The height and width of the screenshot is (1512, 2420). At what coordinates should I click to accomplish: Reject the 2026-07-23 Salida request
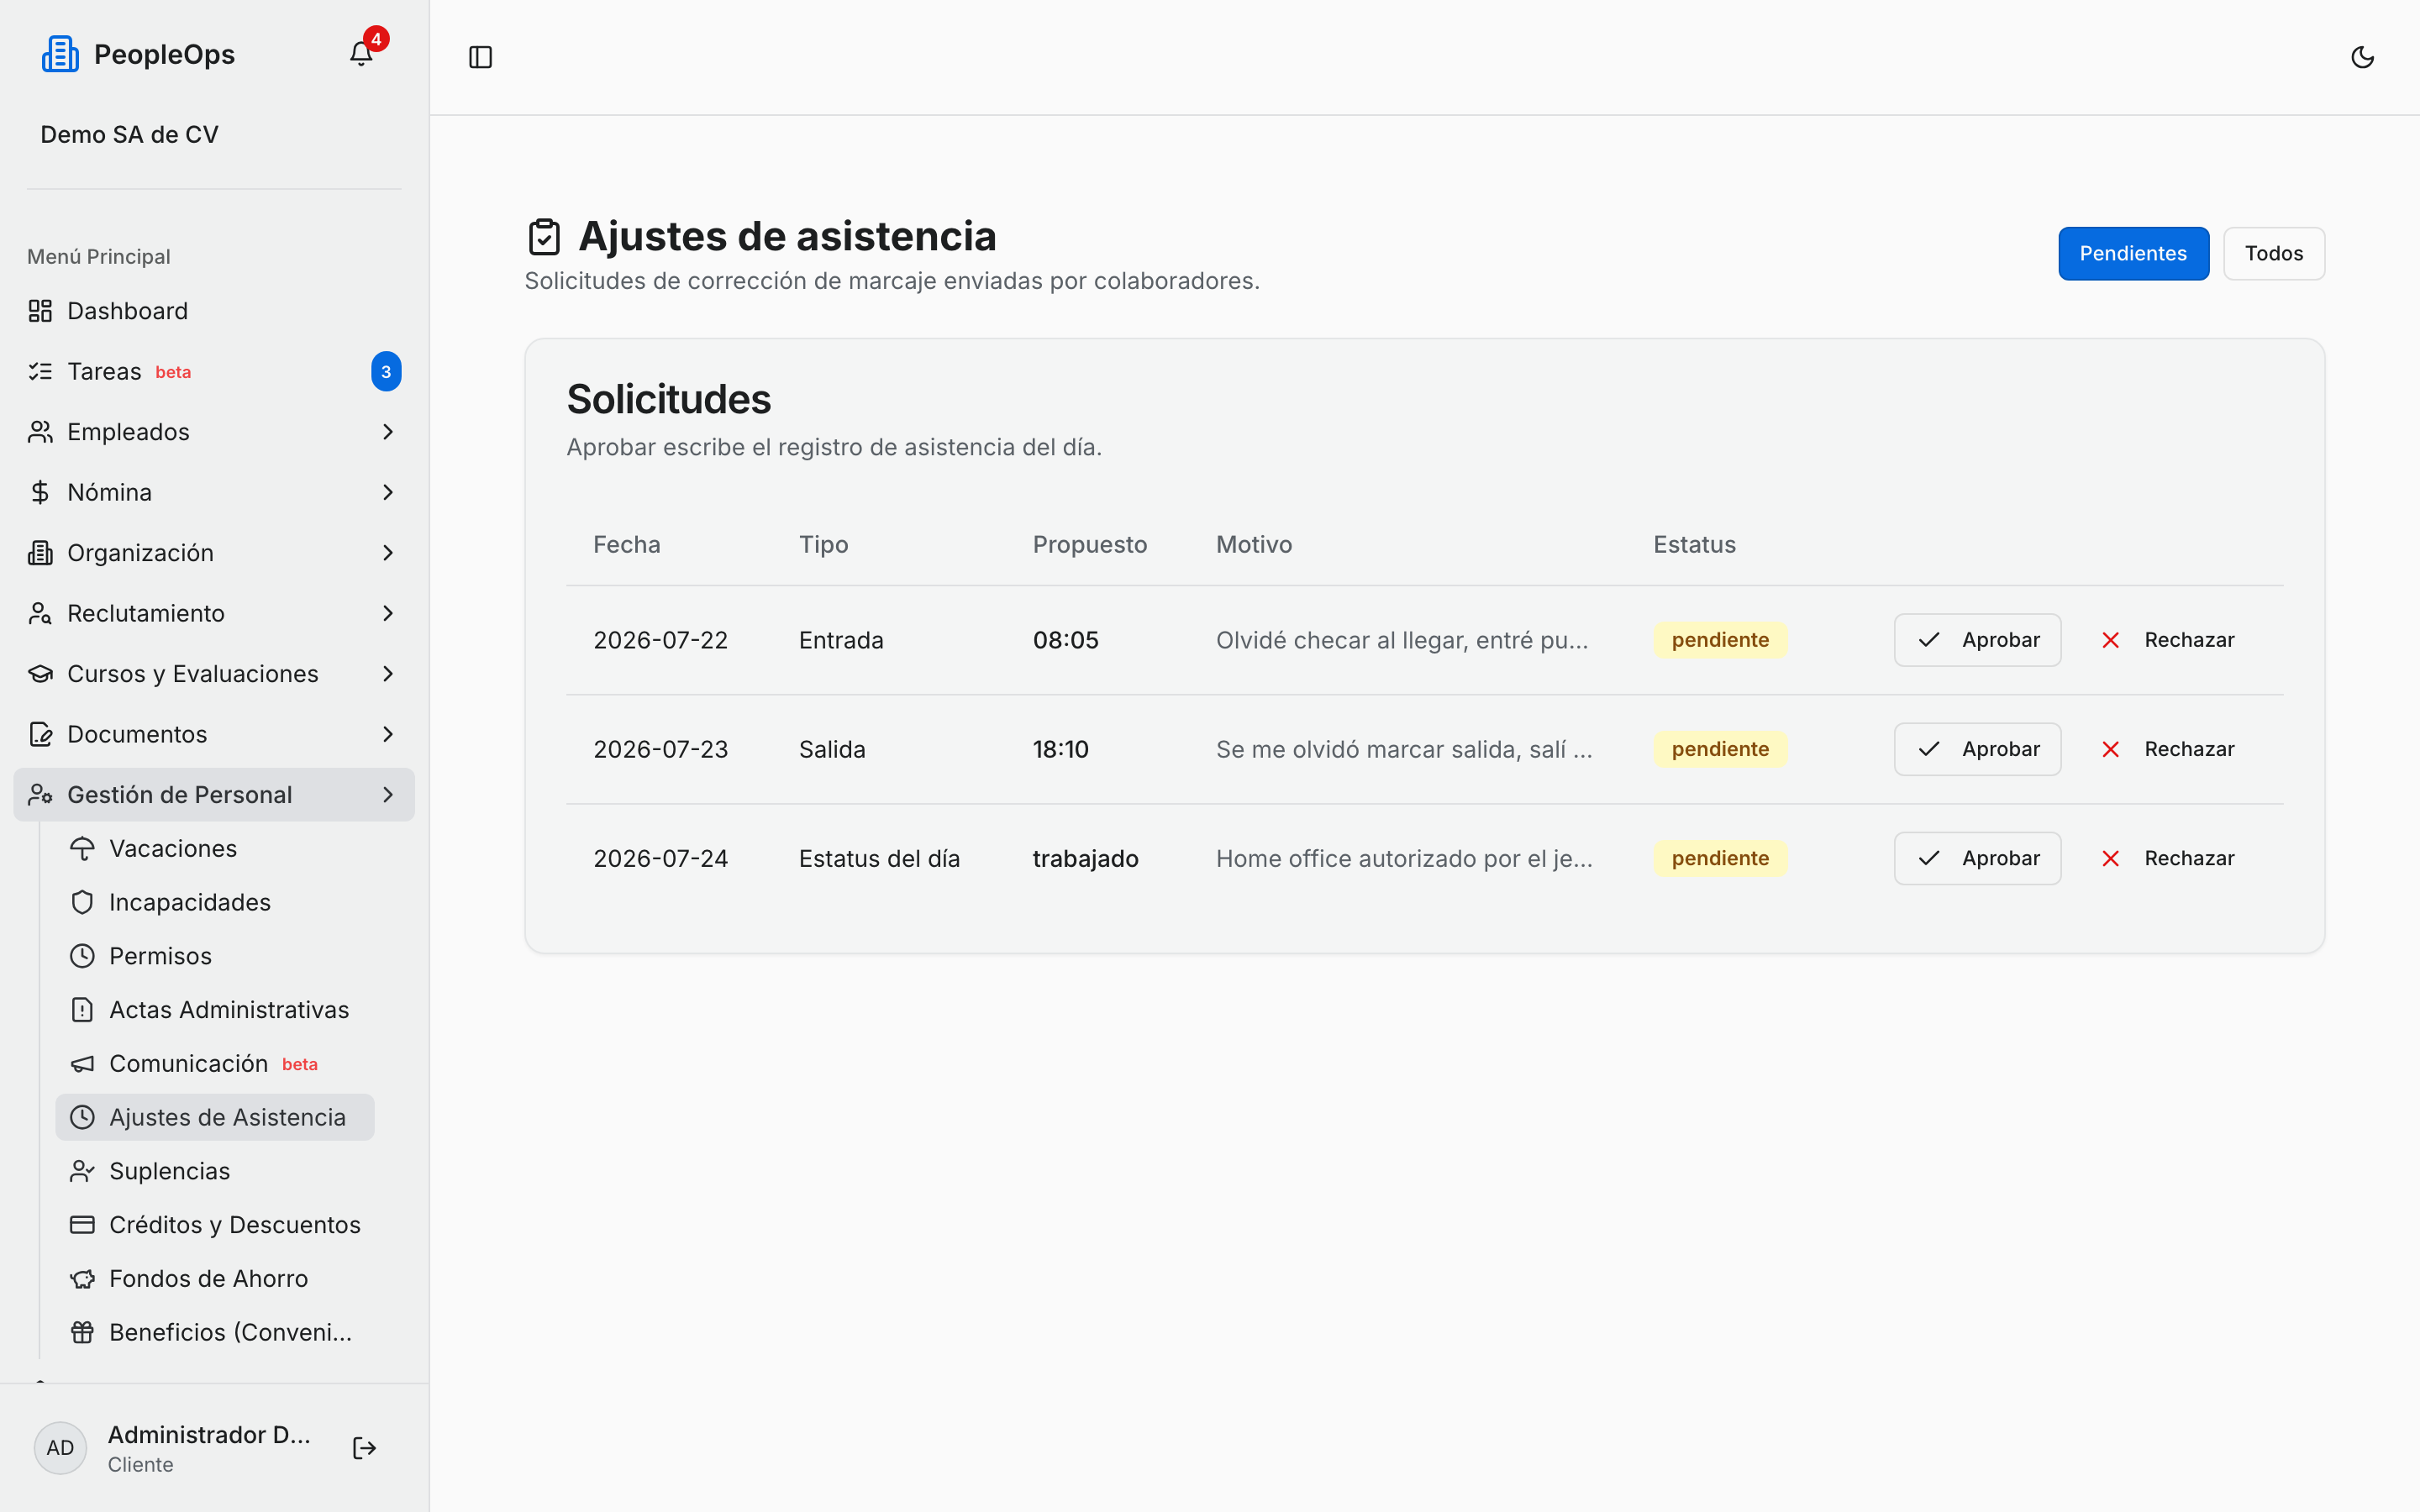click(2167, 749)
